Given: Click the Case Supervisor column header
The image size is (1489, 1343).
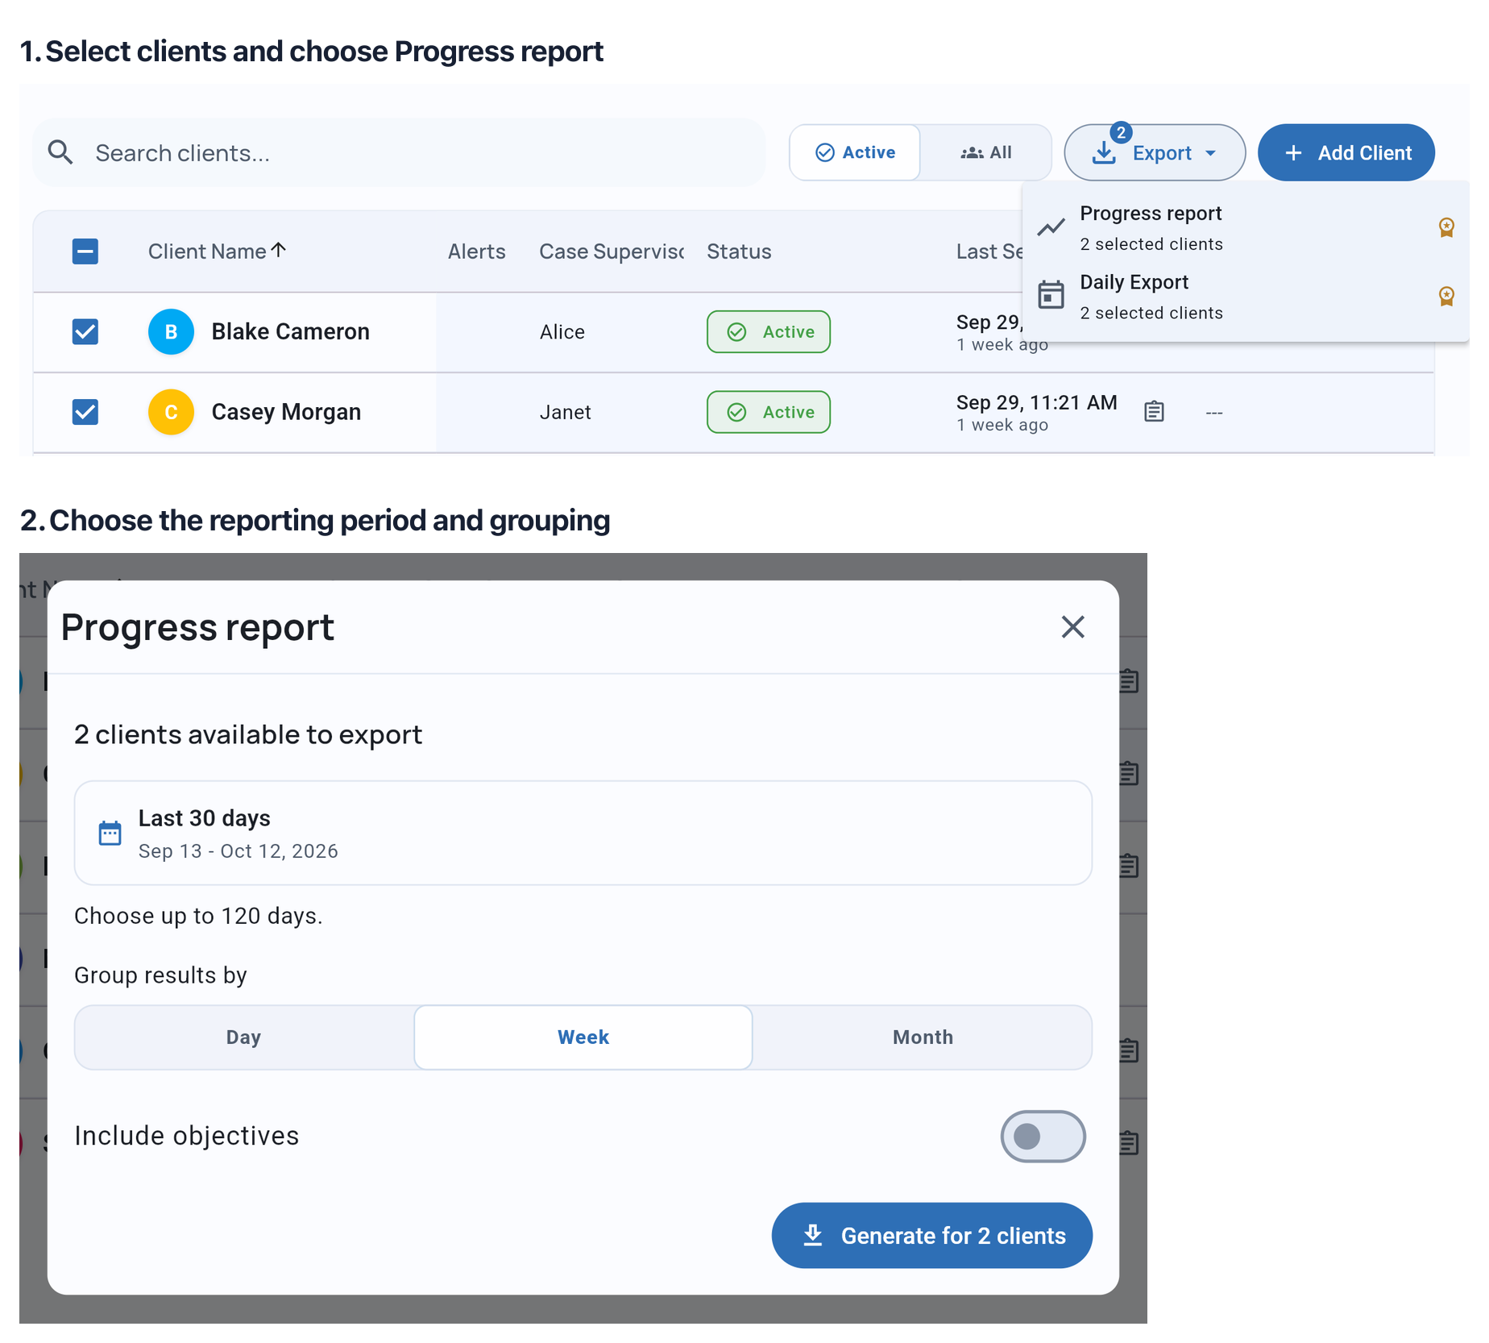Looking at the screenshot, I should pyautogui.click(x=612, y=252).
